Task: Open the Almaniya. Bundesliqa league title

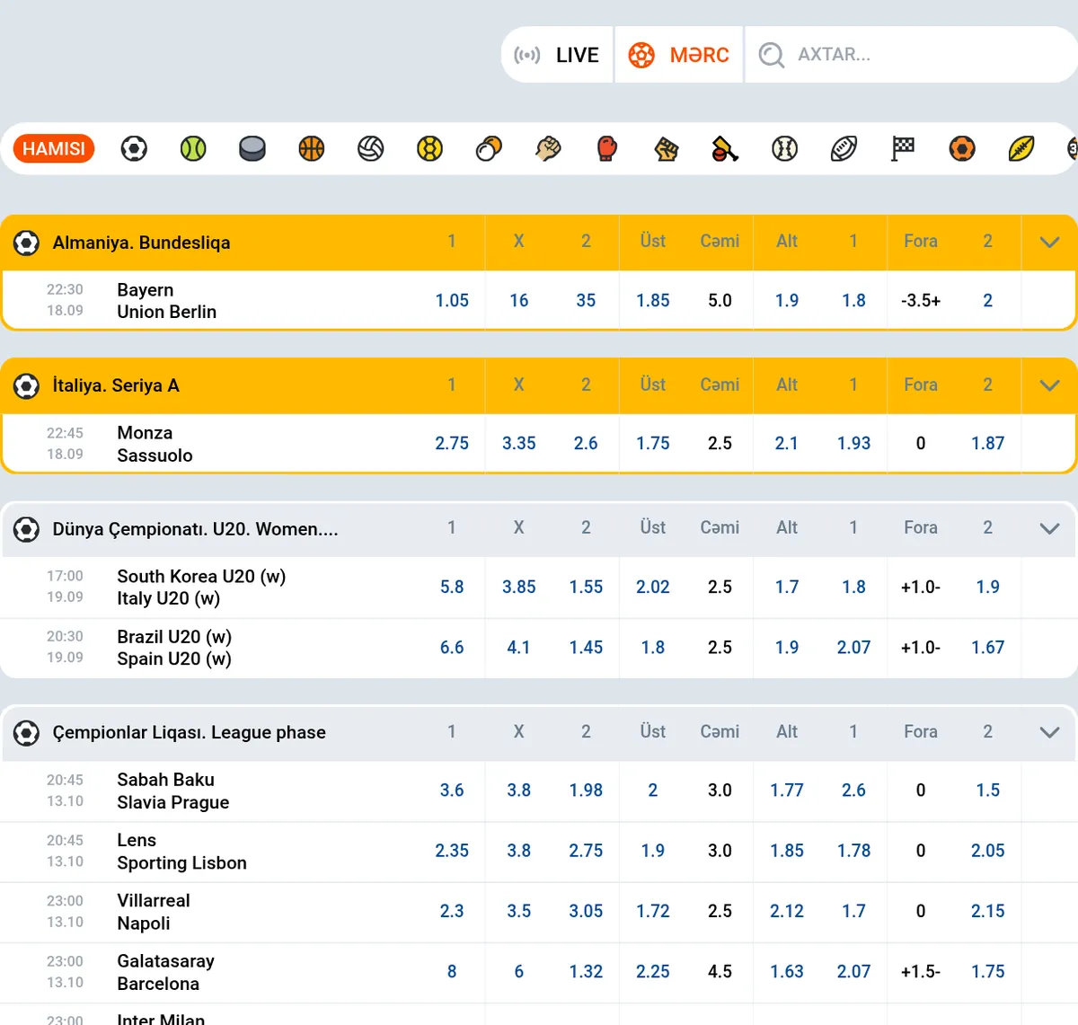Action: point(141,243)
